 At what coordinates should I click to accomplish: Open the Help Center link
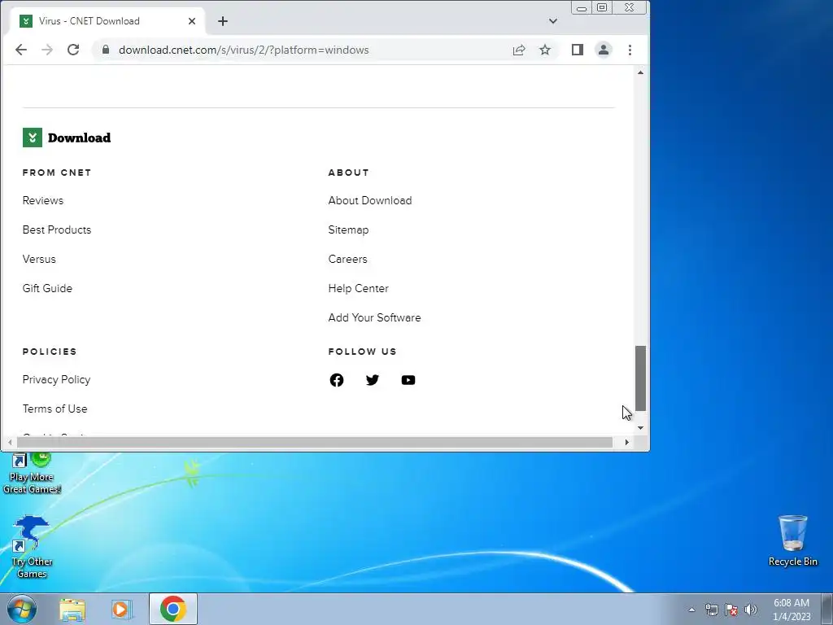point(359,288)
